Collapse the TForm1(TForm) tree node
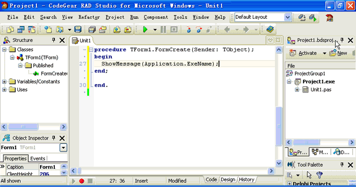 12,58
